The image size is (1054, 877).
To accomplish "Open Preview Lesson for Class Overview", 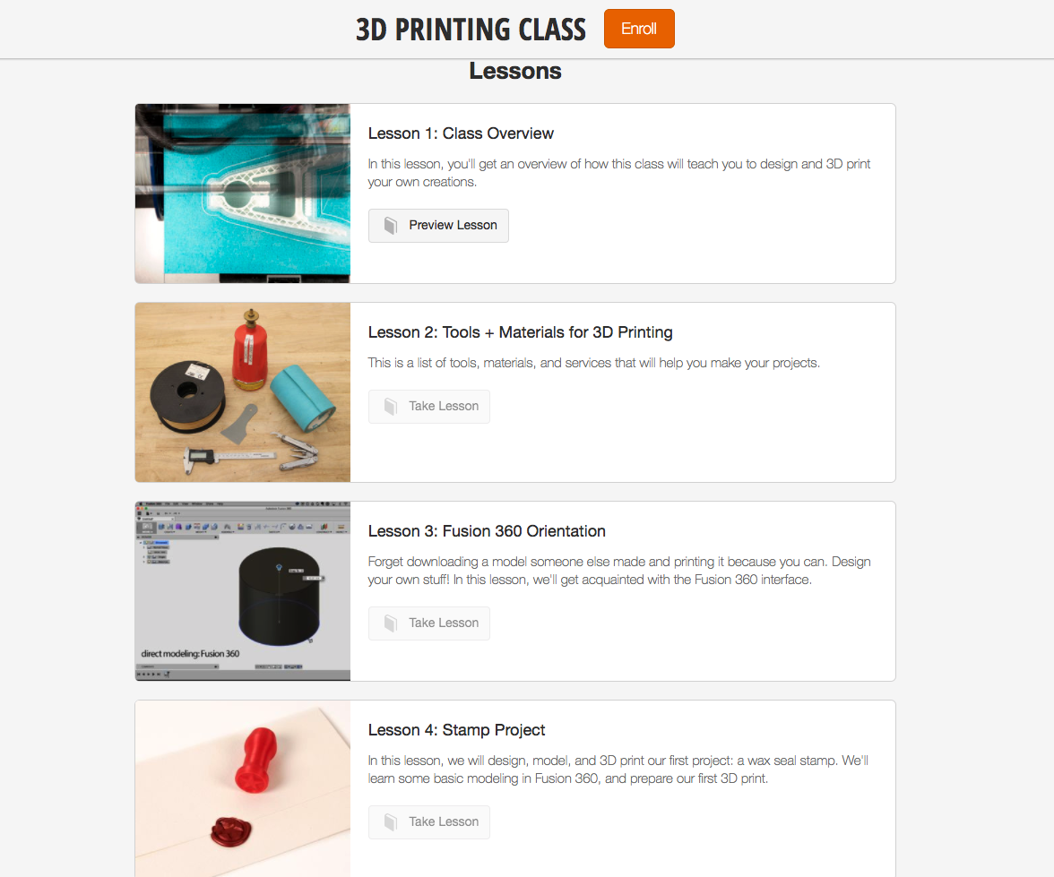I will point(438,225).
